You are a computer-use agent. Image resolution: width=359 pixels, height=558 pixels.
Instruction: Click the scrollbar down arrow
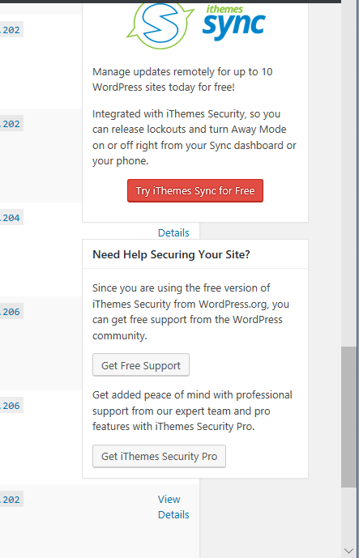(x=348, y=551)
